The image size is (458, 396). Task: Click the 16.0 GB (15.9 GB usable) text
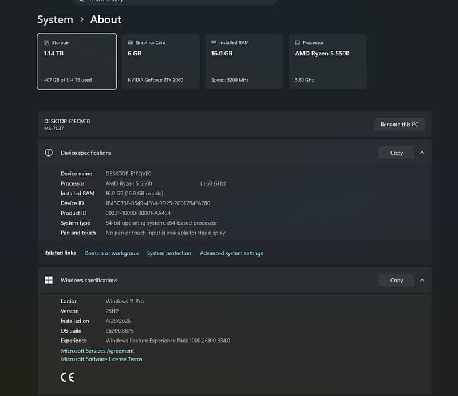point(135,193)
